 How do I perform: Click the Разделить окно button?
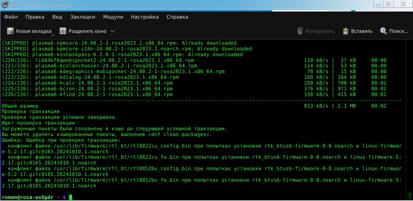[83, 31]
